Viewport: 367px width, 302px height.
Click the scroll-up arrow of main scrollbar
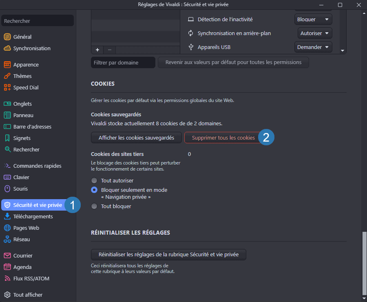[x=364, y=13]
